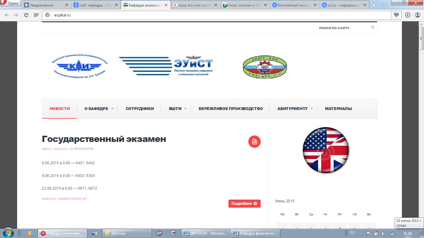Add page to bookmarks with heart icon
The height and width of the screenshot is (238, 424).
point(396,15)
